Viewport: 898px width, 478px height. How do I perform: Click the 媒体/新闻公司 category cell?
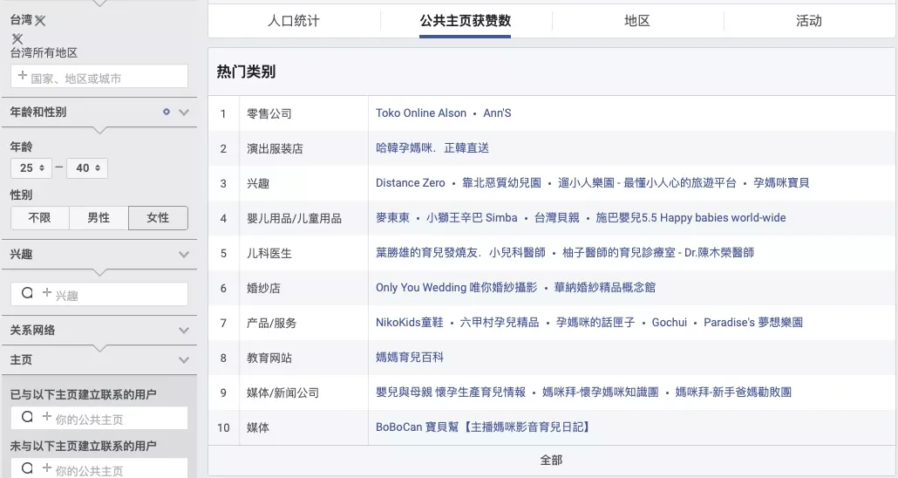pyautogui.click(x=303, y=393)
